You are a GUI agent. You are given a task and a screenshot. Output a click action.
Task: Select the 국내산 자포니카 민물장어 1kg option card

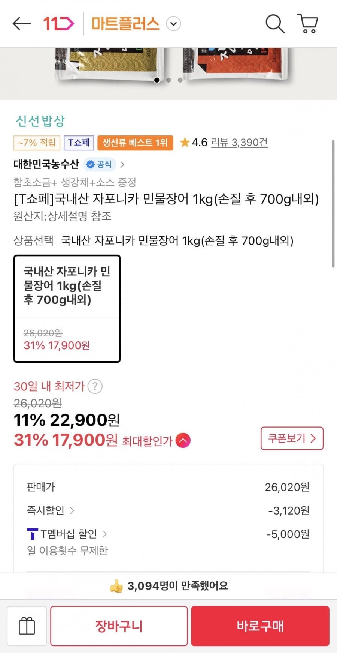pos(67,309)
